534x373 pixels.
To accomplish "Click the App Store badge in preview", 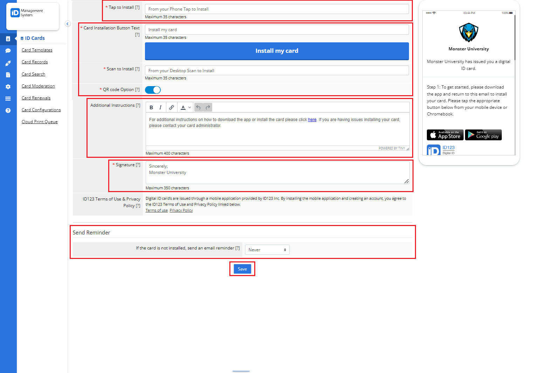I will [x=445, y=135].
